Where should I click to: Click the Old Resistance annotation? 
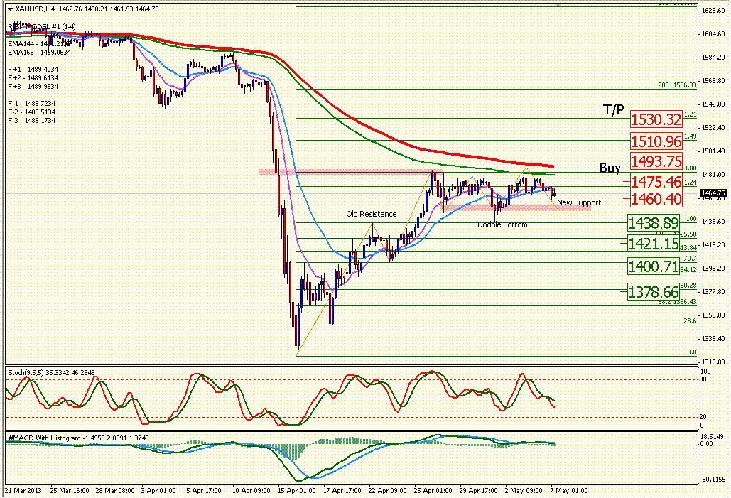point(371,214)
